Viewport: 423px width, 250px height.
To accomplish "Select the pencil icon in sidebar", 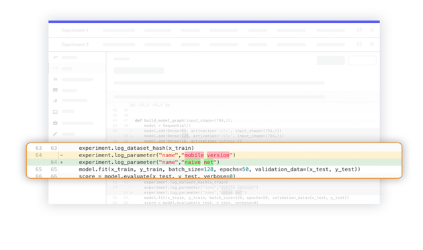I will click(55, 134).
